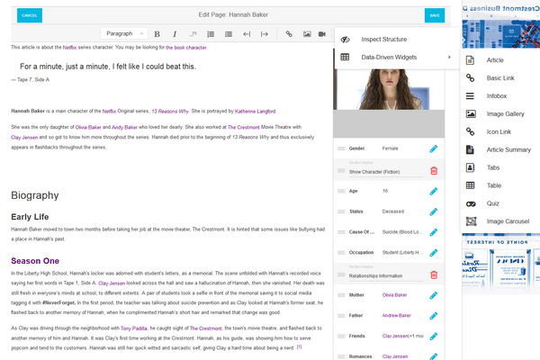The width and height of the screenshot is (540, 360).
Task: Insert an image from toolbar
Action: [x=307, y=34]
